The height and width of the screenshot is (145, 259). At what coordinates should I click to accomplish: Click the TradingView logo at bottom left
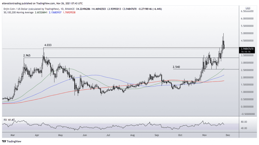tap(12, 141)
